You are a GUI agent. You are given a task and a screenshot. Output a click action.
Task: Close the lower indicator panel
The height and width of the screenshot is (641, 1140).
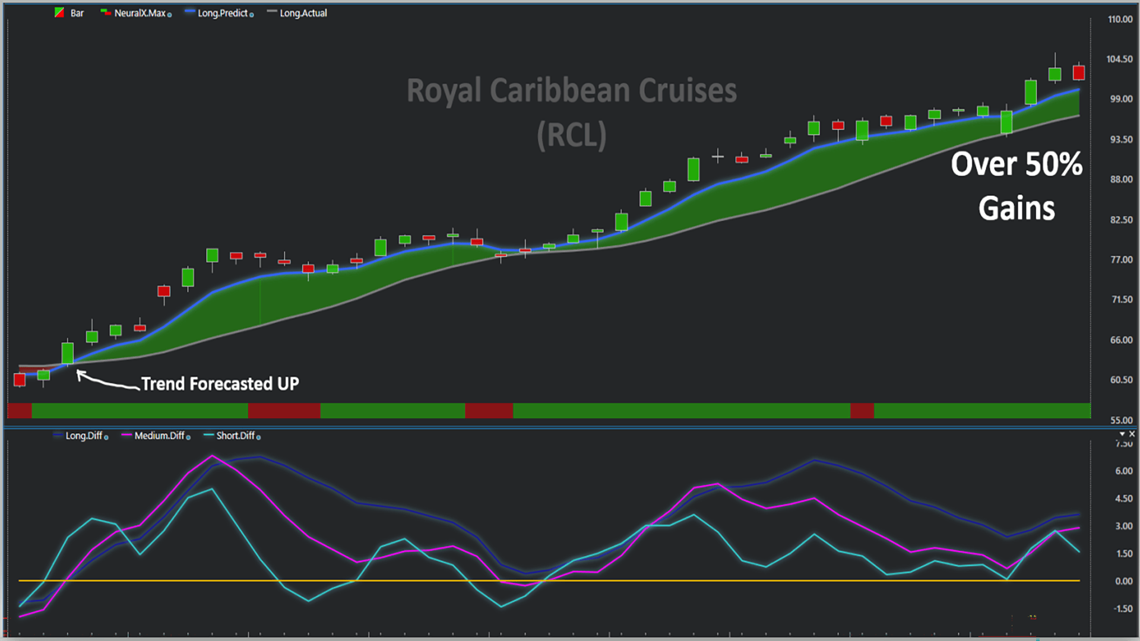pos(1132,434)
